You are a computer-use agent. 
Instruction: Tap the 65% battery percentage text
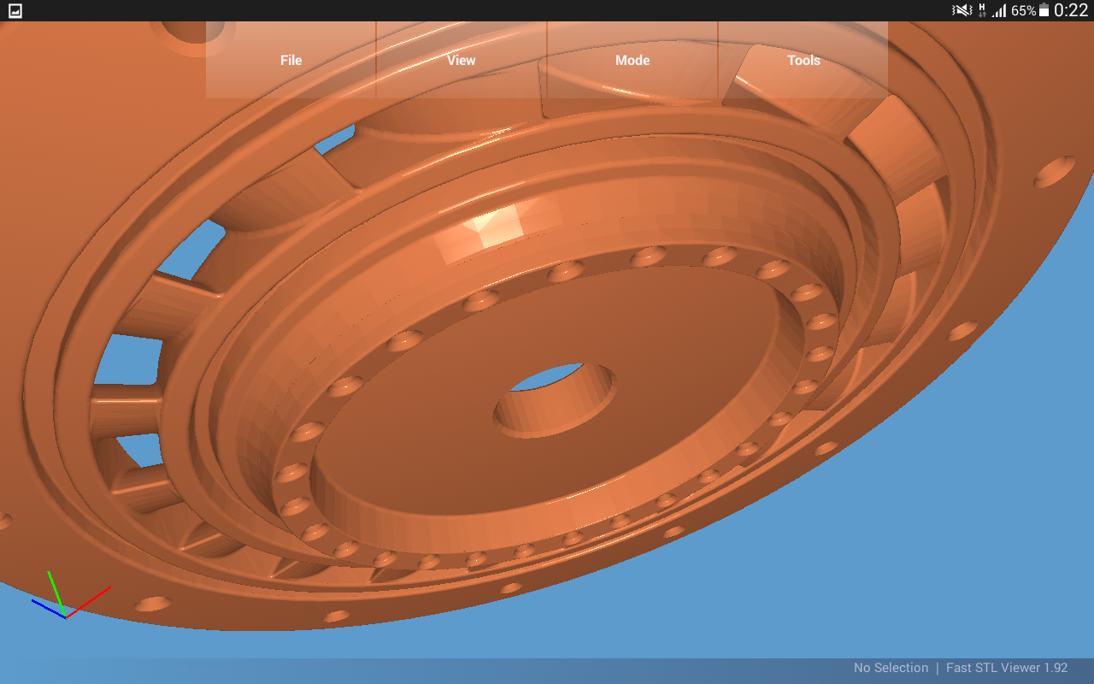(1023, 10)
